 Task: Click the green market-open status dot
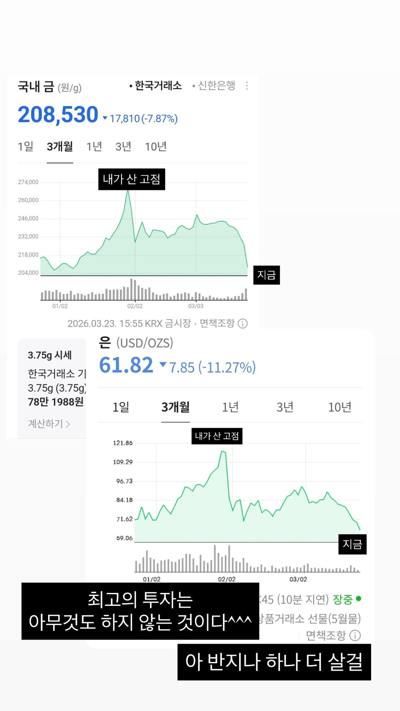pos(358,598)
